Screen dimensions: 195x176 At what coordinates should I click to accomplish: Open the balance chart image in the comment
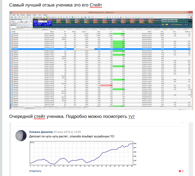click(83, 154)
